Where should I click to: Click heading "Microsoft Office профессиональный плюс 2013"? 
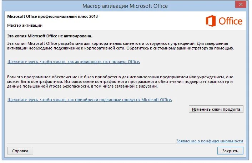[x=52, y=16]
